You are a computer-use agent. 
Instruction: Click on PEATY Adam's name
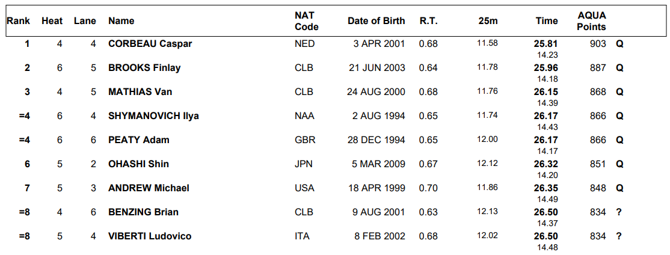(138, 140)
